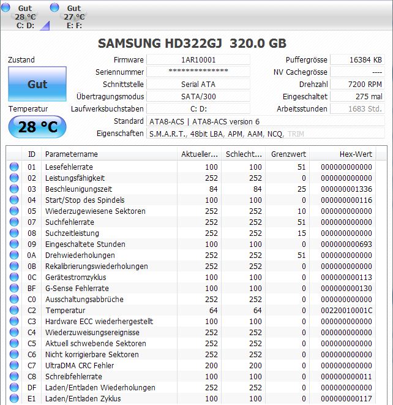Image resolution: width=393 pixels, height=405 pixels.
Task: Click the Laufwerksbuchstaben field C: D:
Action: [x=198, y=108]
